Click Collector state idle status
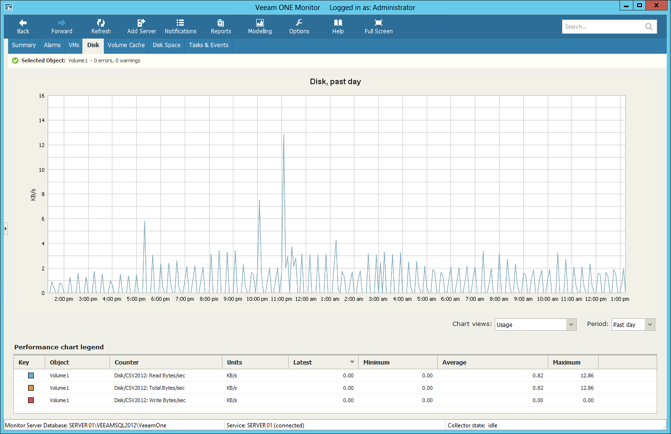Screen dimensions: 671x434 (x=472, y=425)
